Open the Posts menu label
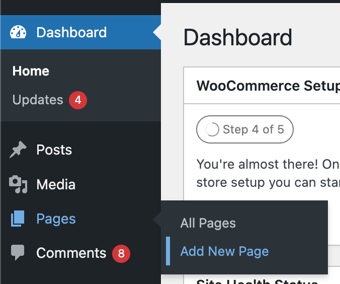340x284 pixels. click(x=54, y=150)
